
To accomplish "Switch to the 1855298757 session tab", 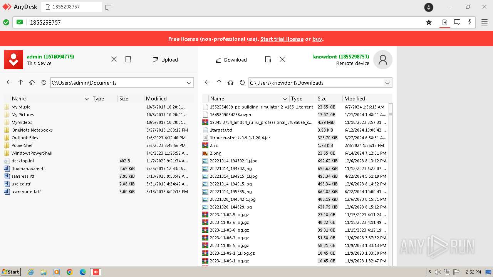I will click(x=72, y=7).
